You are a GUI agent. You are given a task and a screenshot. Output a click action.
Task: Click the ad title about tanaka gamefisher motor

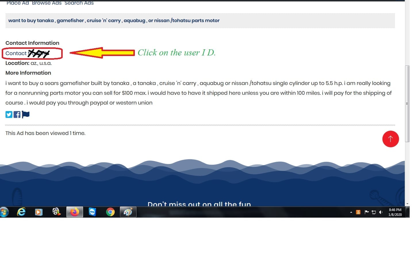coord(114,20)
